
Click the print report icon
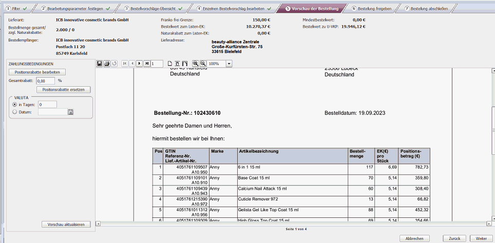coord(107,64)
